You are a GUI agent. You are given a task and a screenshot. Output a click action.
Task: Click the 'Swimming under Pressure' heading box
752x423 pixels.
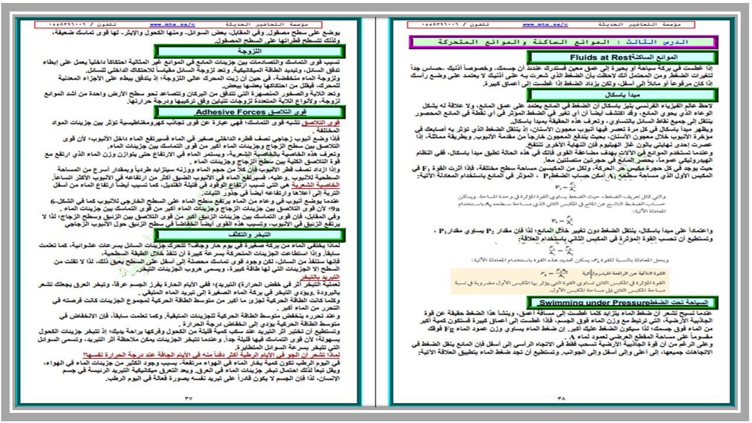pyautogui.click(x=621, y=303)
